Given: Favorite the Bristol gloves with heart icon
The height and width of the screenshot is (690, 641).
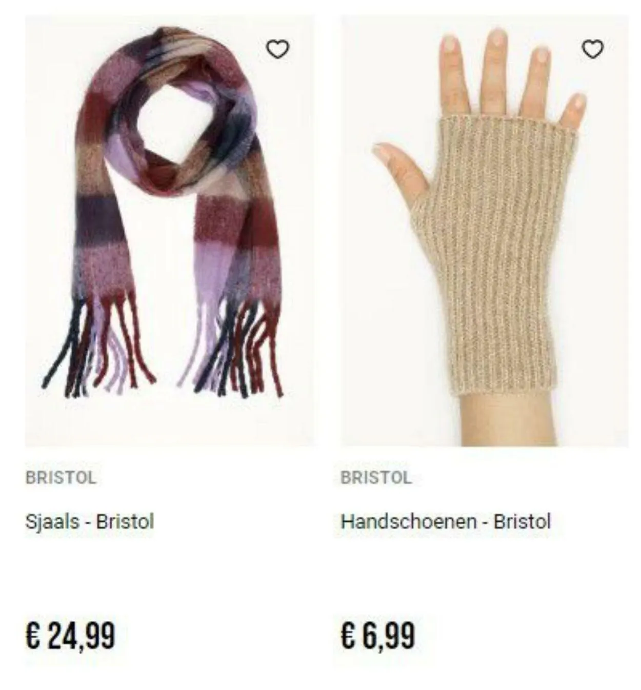Looking at the screenshot, I should click(x=593, y=49).
